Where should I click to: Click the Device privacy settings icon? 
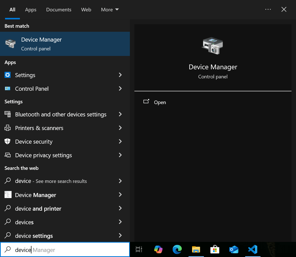(7, 155)
